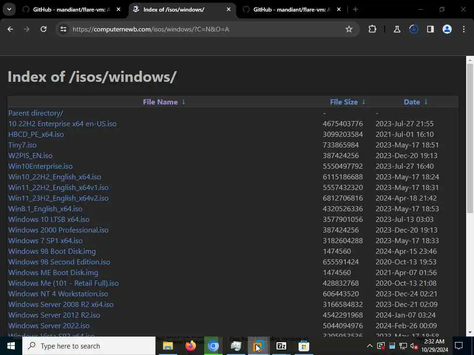Download Tiny7.iso
This screenshot has height=355, width=474.
[x=22, y=145]
